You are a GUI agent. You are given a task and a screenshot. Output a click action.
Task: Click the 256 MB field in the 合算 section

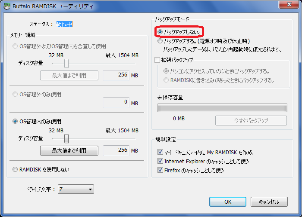pyautogui.click(x=116, y=75)
